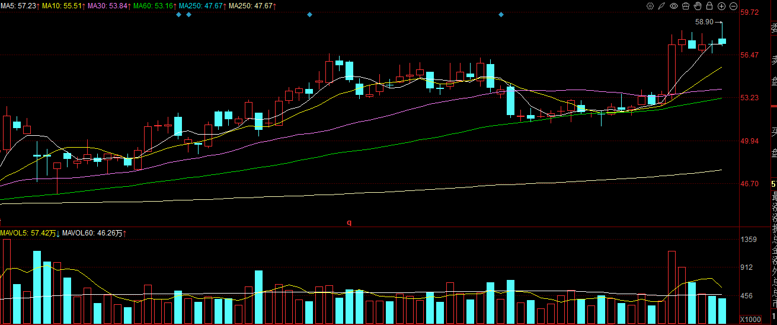
Task: Click the third blue diamond event marker
Action: (309, 15)
